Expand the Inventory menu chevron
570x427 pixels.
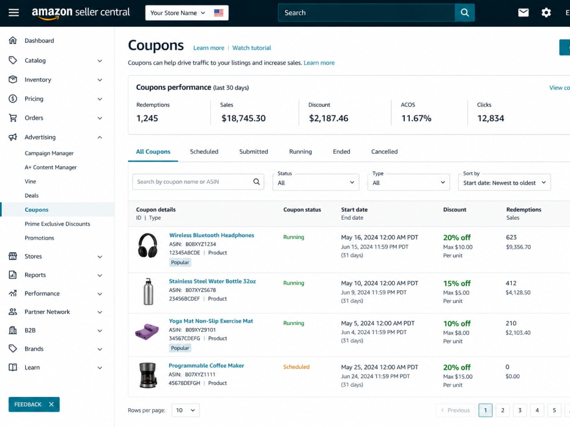[x=100, y=80]
